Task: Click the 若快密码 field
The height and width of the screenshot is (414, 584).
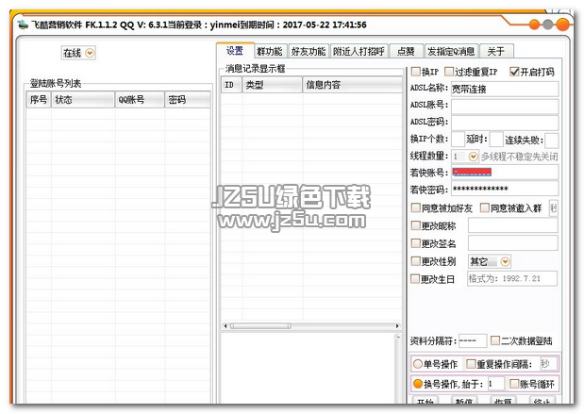Action: (x=505, y=189)
